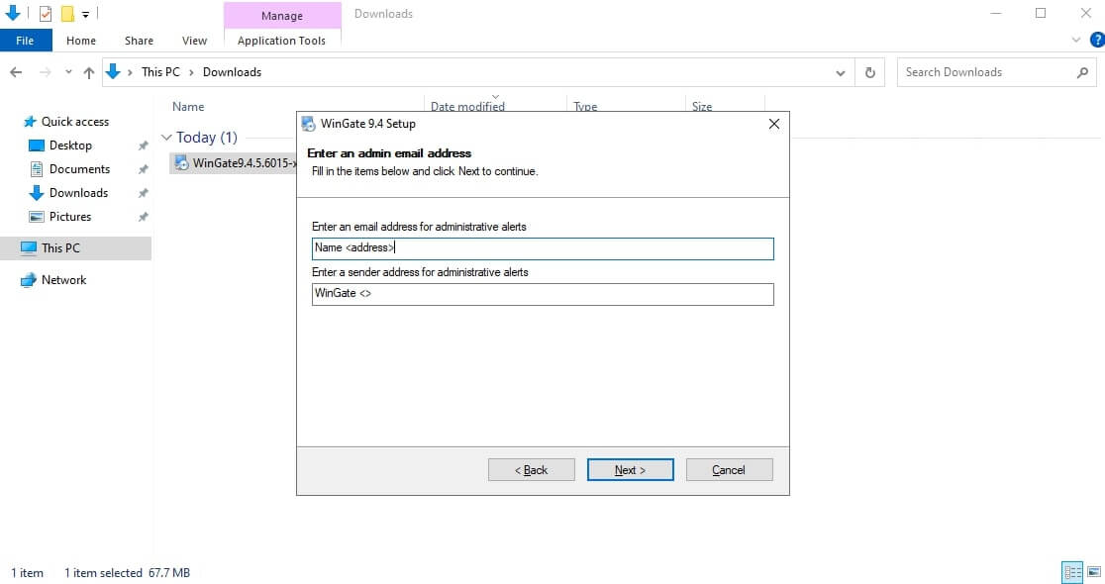The image size is (1105, 584).
Task: Click This PC in address bar
Action: (160, 72)
